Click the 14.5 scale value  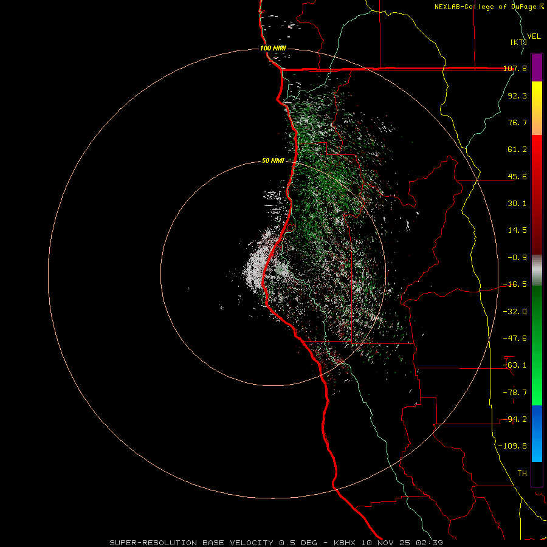517,230
